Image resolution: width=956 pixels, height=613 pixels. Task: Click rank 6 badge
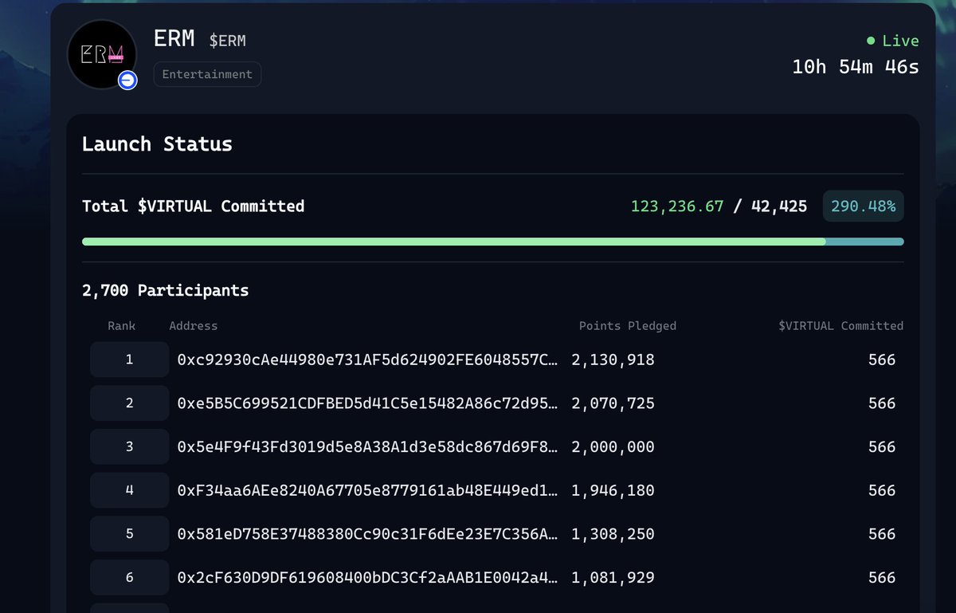(x=130, y=577)
